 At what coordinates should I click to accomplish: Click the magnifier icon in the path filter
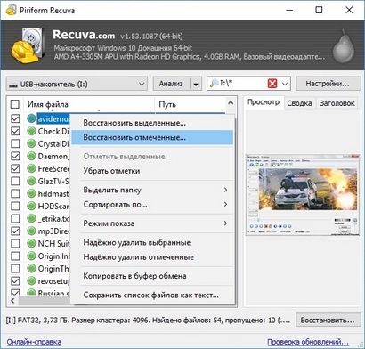coord(215,84)
